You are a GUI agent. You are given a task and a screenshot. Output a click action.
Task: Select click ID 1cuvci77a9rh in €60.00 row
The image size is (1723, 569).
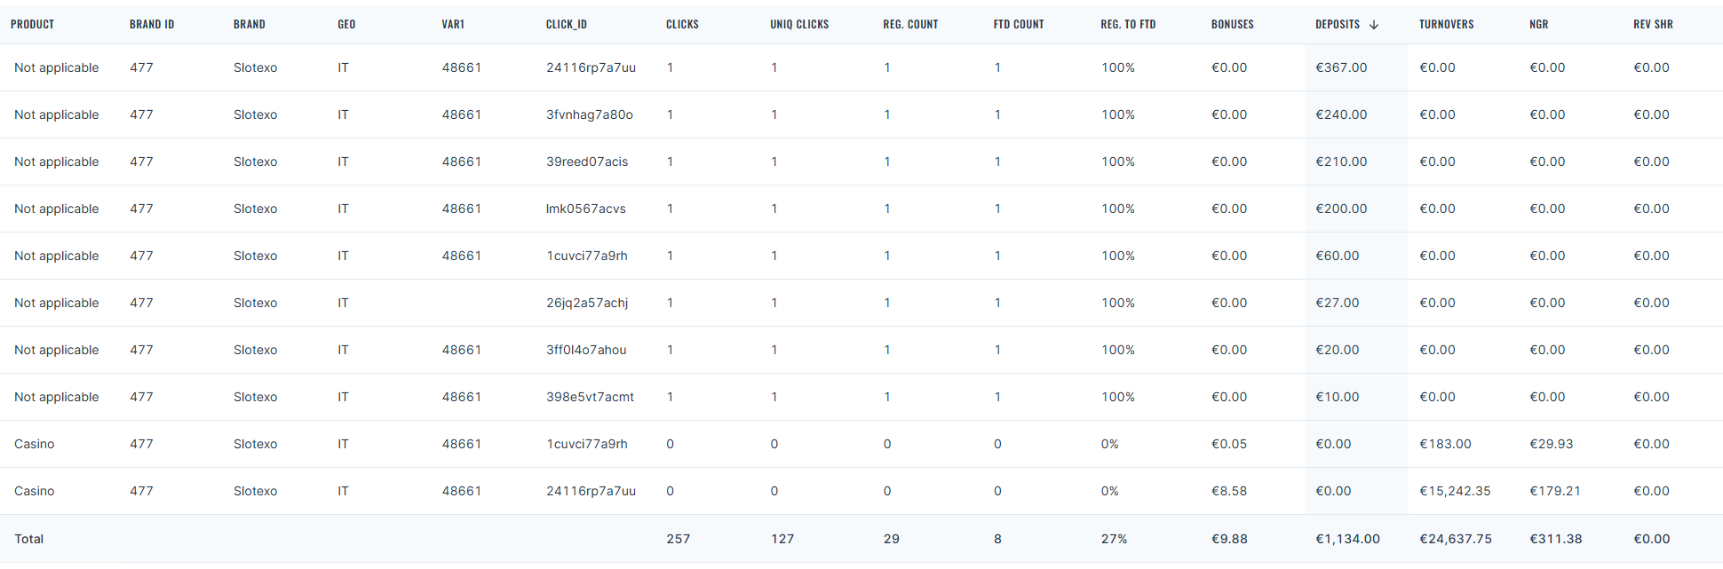tap(587, 256)
